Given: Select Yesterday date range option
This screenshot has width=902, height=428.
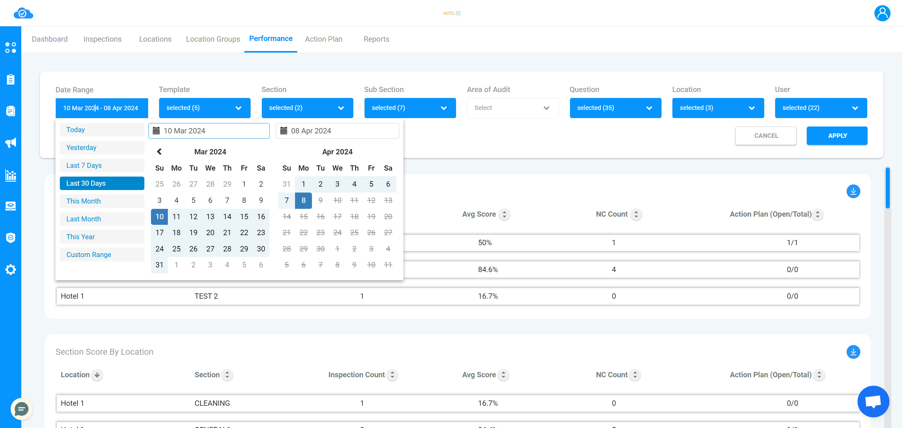Looking at the screenshot, I should point(81,147).
